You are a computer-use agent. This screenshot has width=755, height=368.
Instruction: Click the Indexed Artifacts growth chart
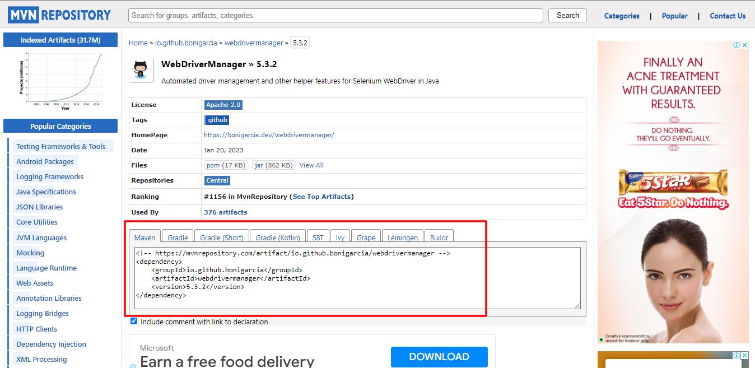[x=60, y=81]
